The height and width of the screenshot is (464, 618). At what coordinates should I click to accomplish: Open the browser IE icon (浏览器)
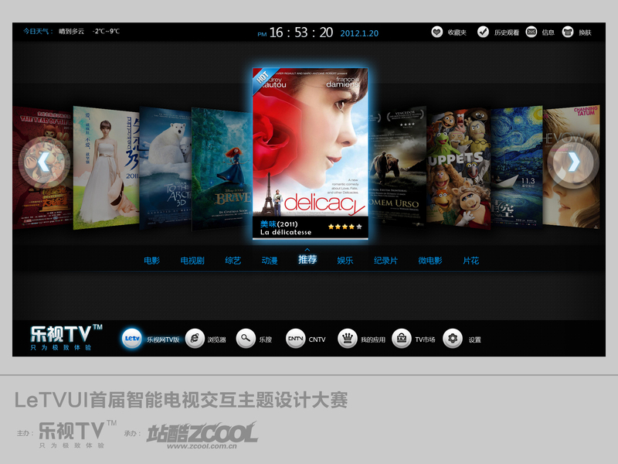pyautogui.click(x=195, y=339)
